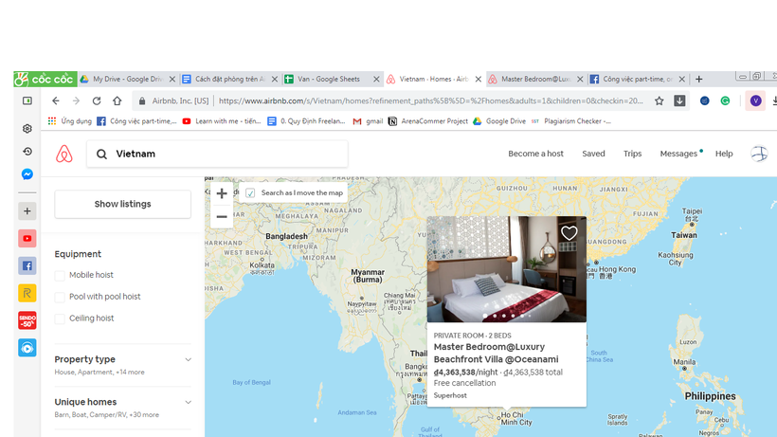777x437 pixels.
Task: Add a new sidebar shortcut
Action: coord(27,211)
